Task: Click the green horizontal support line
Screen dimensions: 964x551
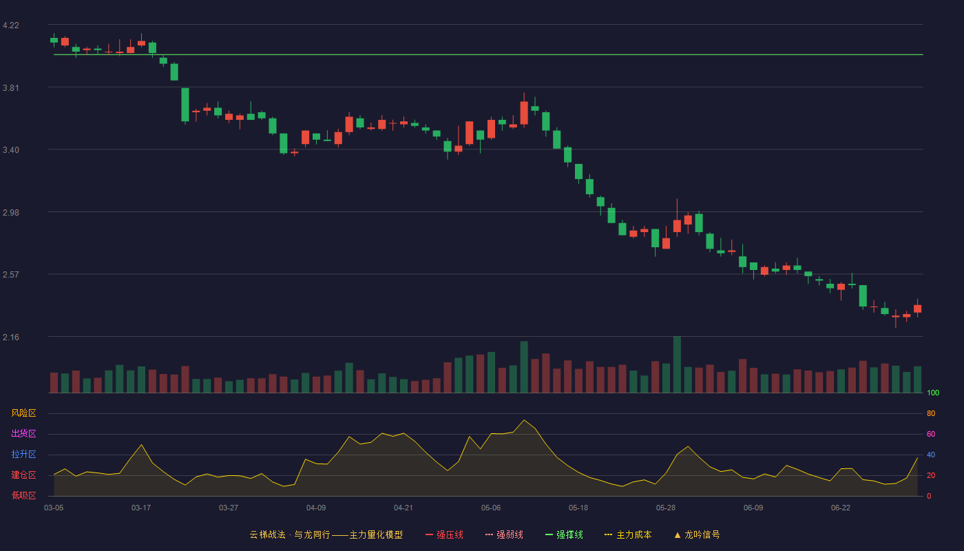Action: tap(488, 54)
